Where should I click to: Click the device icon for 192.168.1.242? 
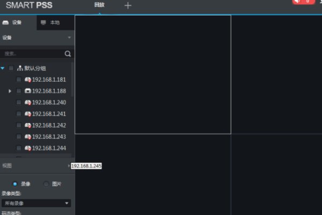coord(27,125)
